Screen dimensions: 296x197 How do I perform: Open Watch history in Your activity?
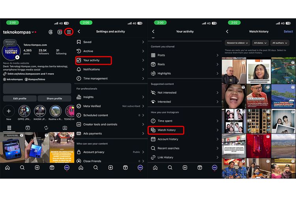185,130
